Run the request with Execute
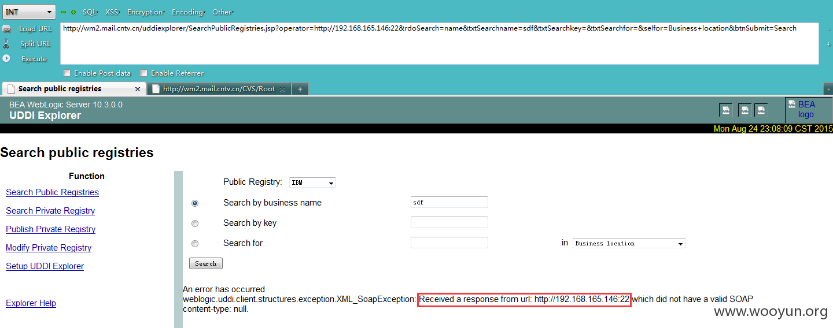 25,59
